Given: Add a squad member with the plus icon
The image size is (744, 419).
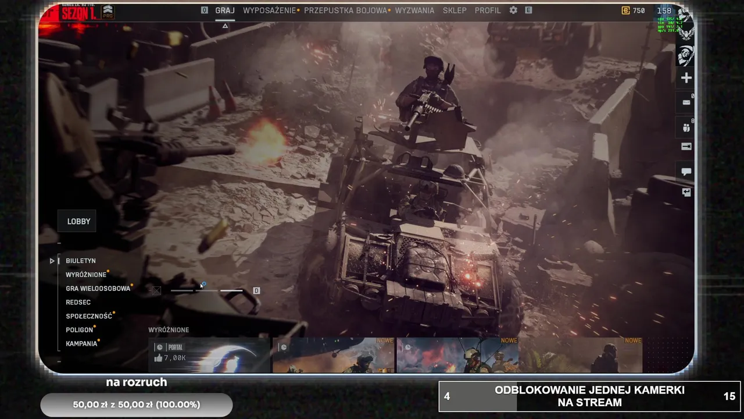Looking at the screenshot, I should 686,78.
